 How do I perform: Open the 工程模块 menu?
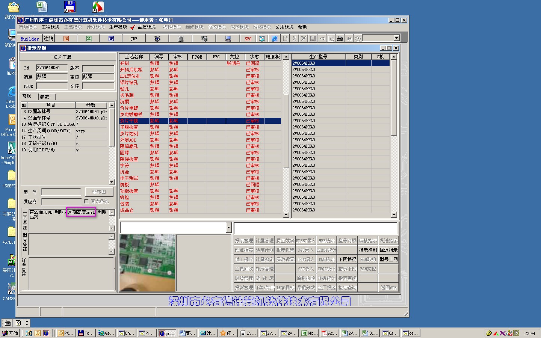coord(51,27)
